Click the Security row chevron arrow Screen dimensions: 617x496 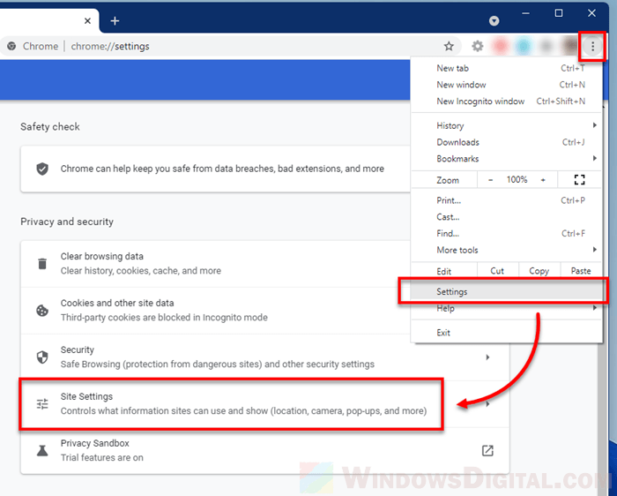pyautogui.click(x=487, y=357)
